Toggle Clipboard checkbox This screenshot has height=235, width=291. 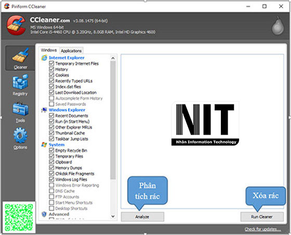[51, 162]
